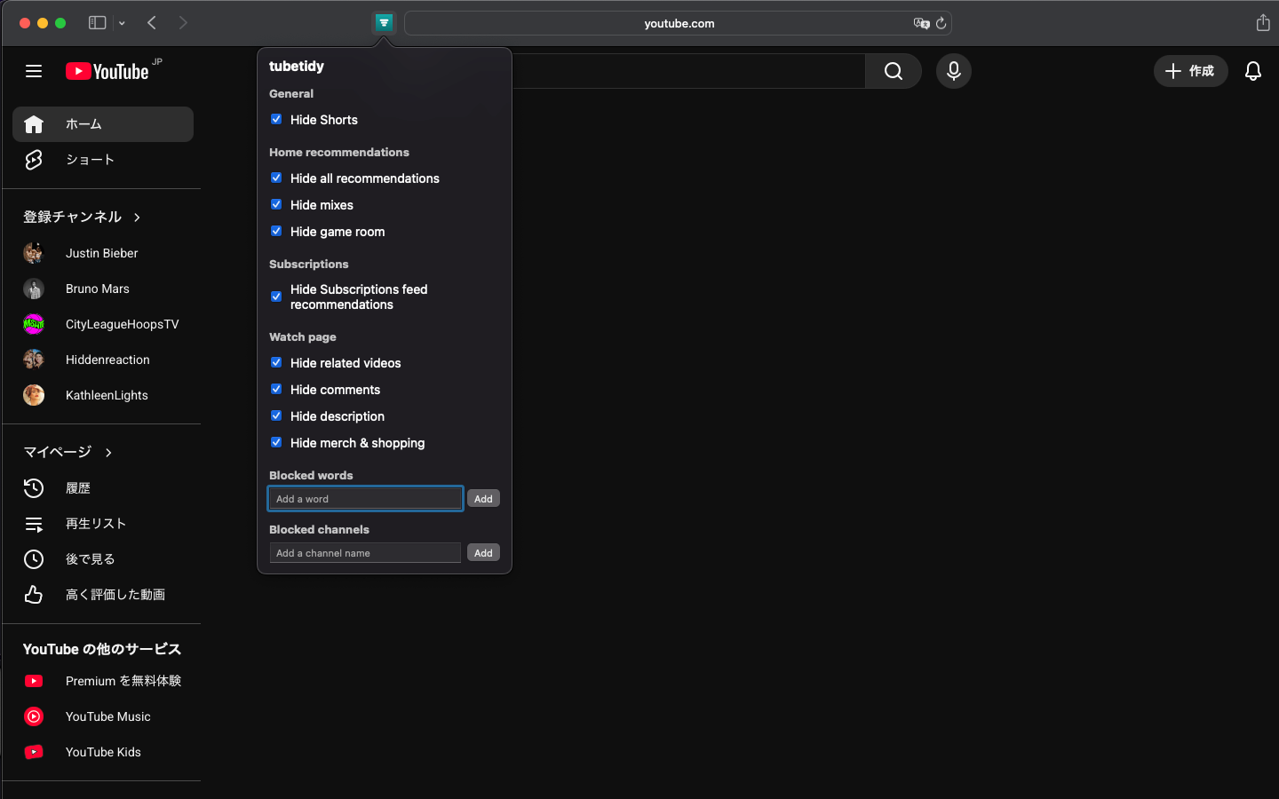Image resolution: width=1279 pixels, height=799 pixels.
Task: Click YouTube Kids label
Action: click(x=103, y=752)
